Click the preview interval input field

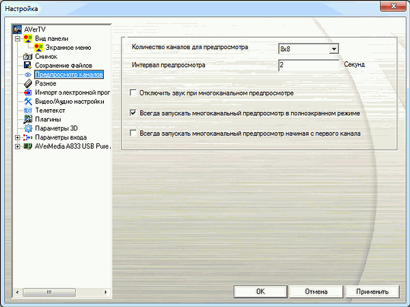coord(309,65)
